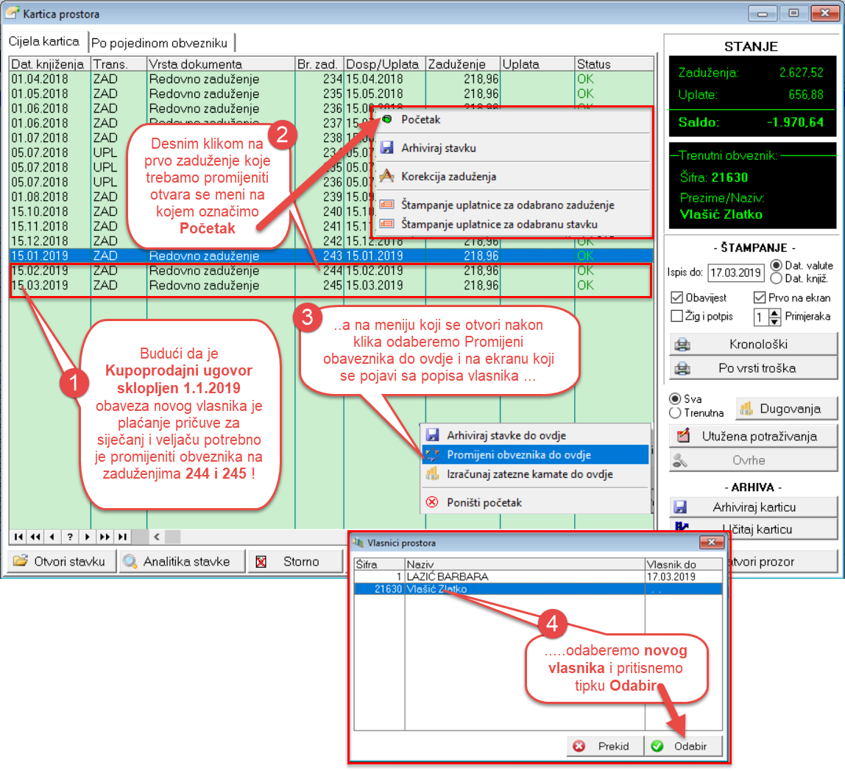Click Arhiviraj karticu button

tap(754, 507)
